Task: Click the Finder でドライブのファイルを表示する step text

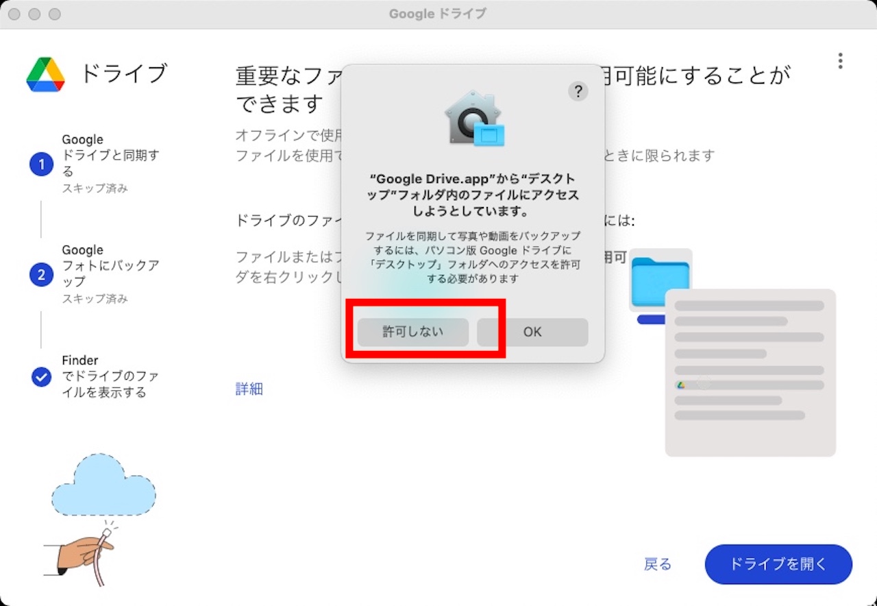Action: pos(110,376)
